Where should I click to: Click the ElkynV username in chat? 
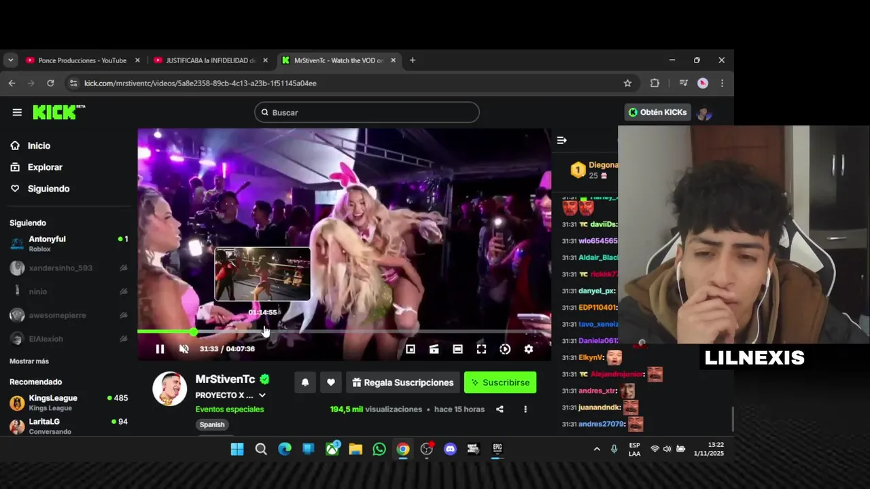coord(591,357)
